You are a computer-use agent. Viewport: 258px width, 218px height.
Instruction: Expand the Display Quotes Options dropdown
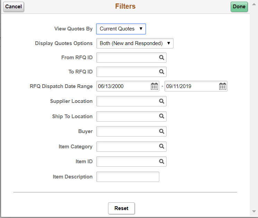tap(135, 43)
